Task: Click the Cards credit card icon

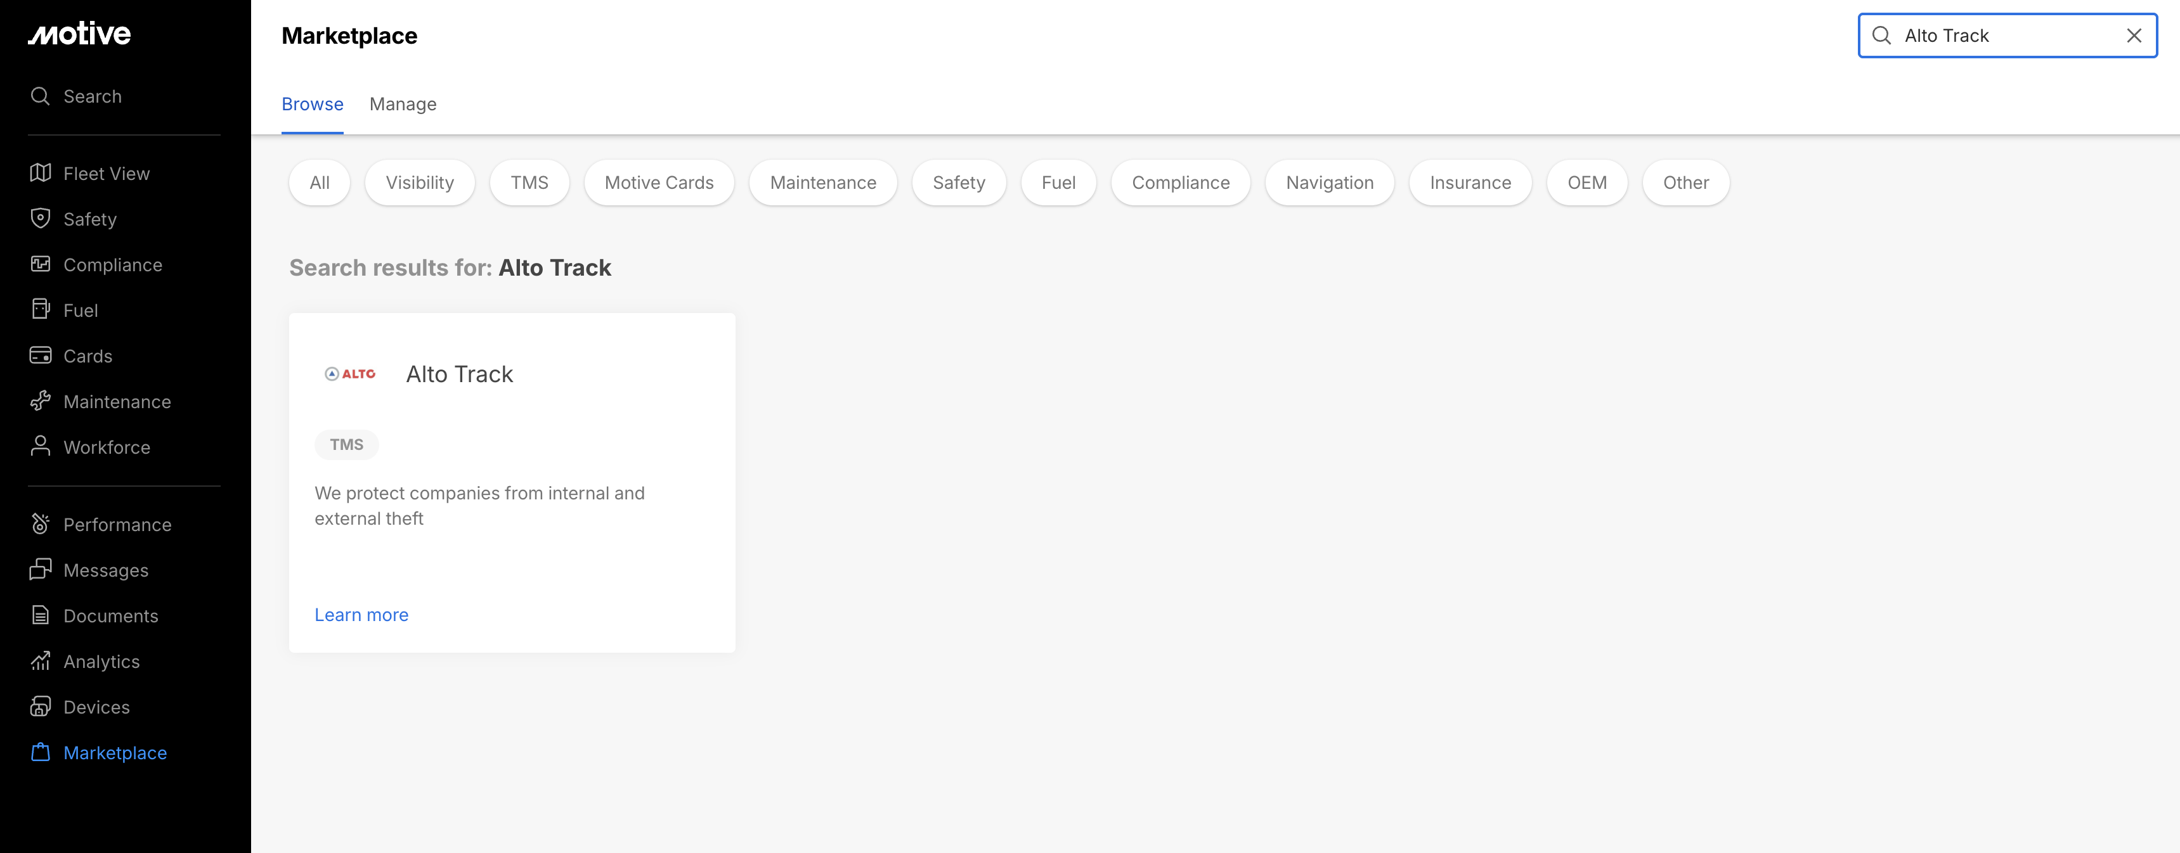Action: pos(40,356)
